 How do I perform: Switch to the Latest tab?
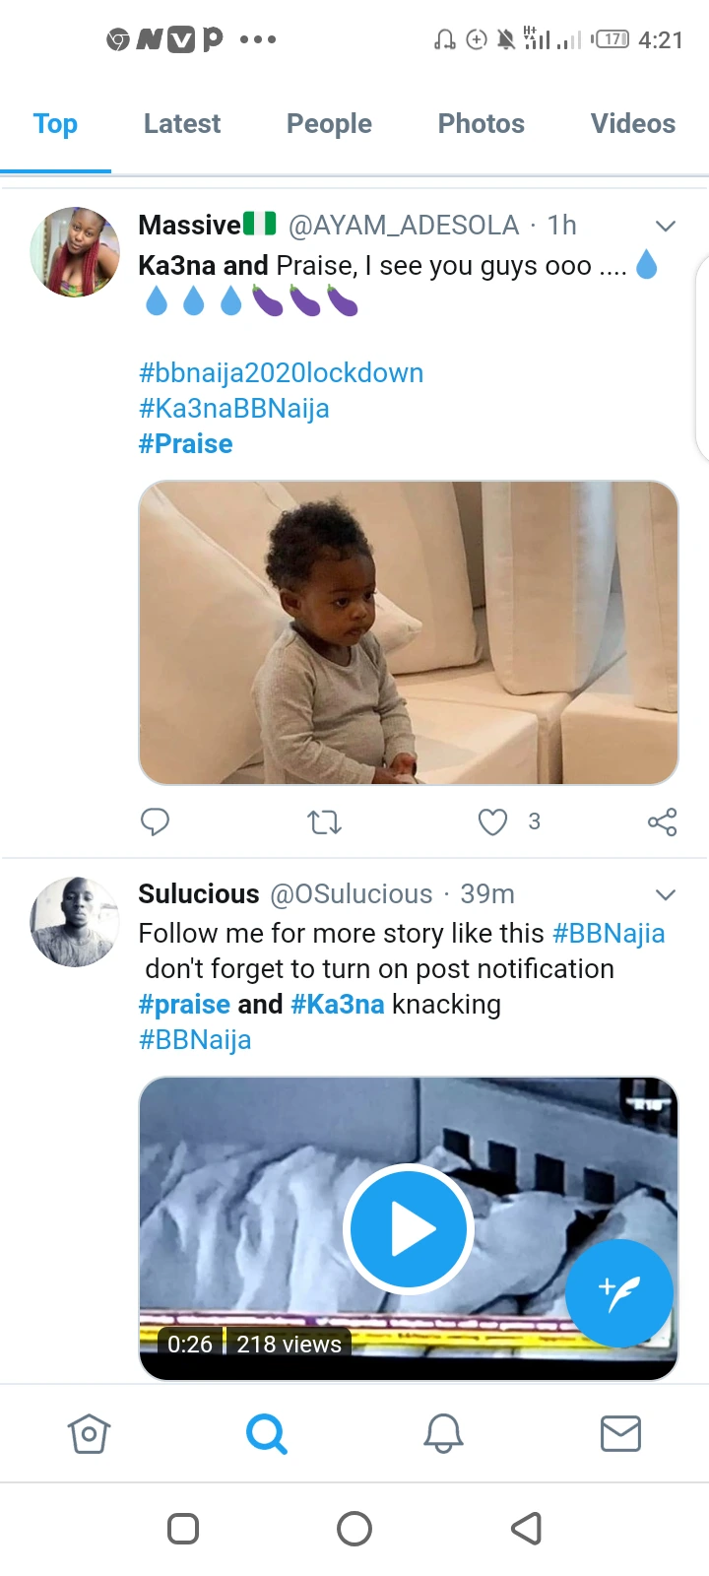pyautogui.click(x=182, y=124)
